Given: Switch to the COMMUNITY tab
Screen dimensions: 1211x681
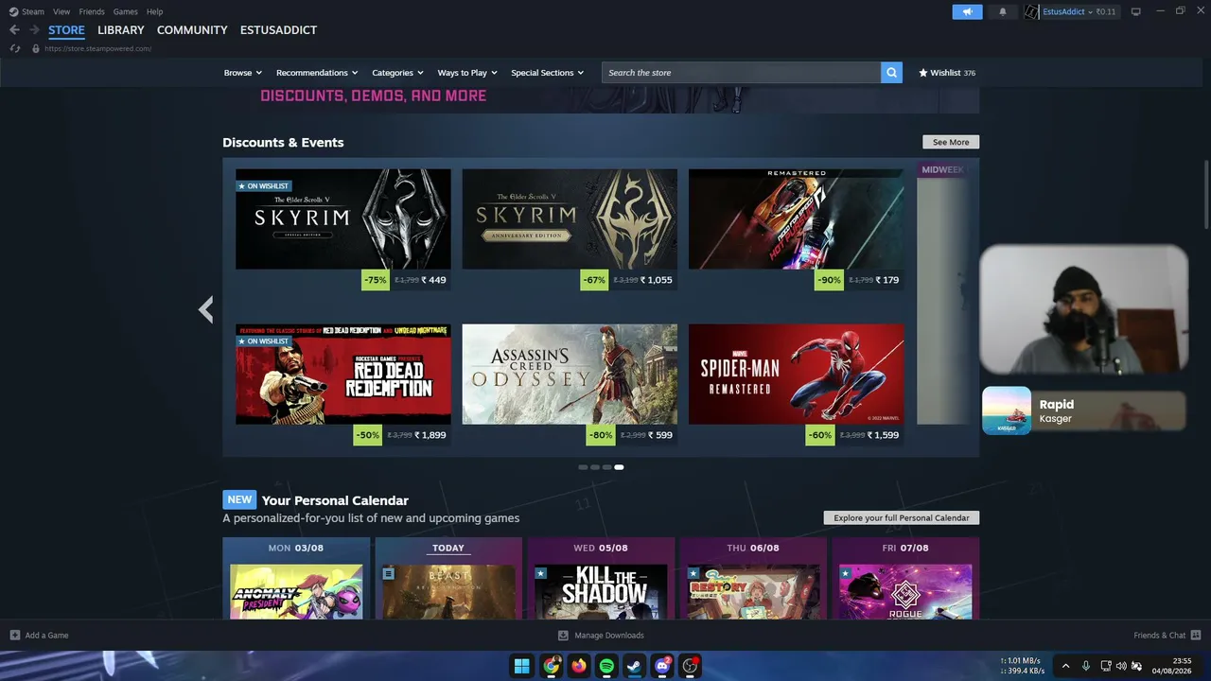Looking at the screenshot, I should point(192,30).
